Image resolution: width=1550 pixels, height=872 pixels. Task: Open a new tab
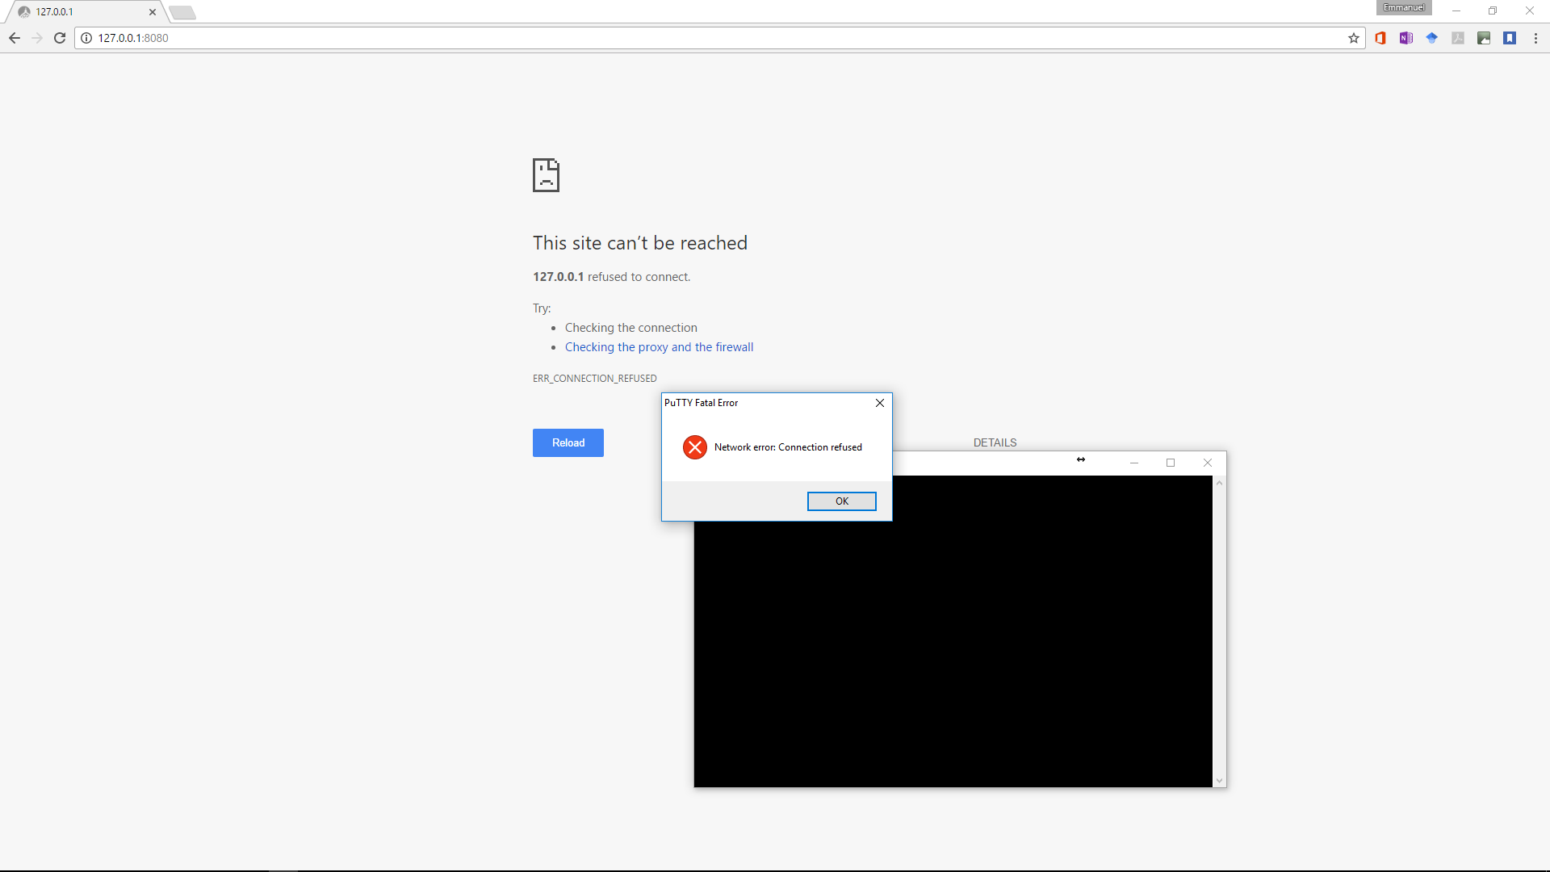(x=182, y=12)
